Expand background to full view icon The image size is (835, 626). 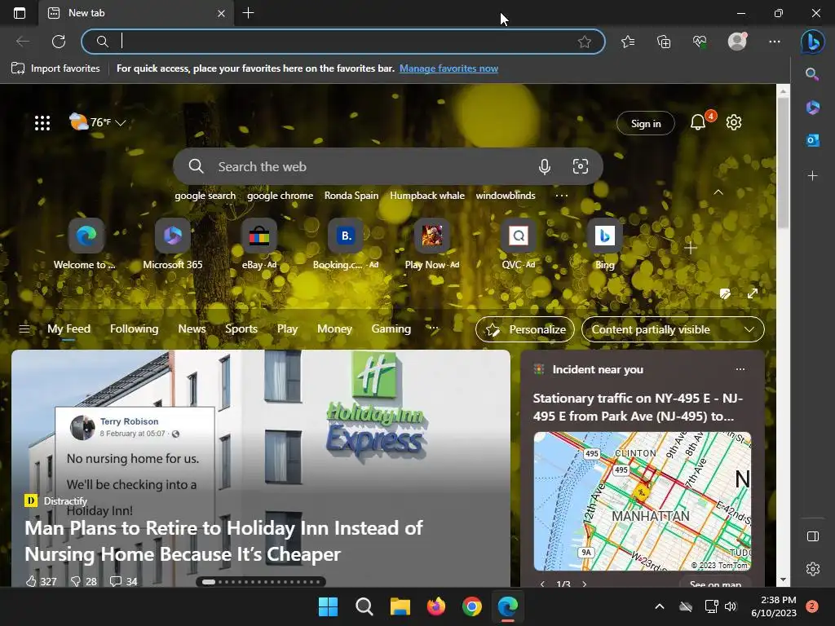[x=753, y=293]
